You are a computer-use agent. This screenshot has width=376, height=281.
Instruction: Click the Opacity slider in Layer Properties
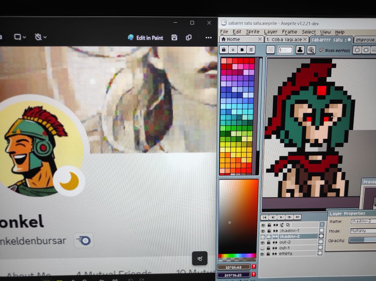(x=362, y=240)
